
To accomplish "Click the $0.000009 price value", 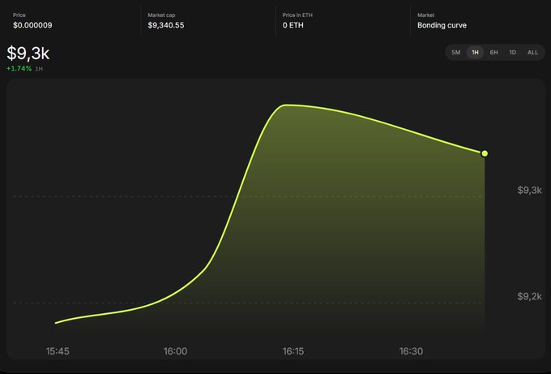I will point(32,25).
